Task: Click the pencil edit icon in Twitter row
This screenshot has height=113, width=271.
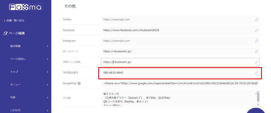Action: click(x=256, y=20)
